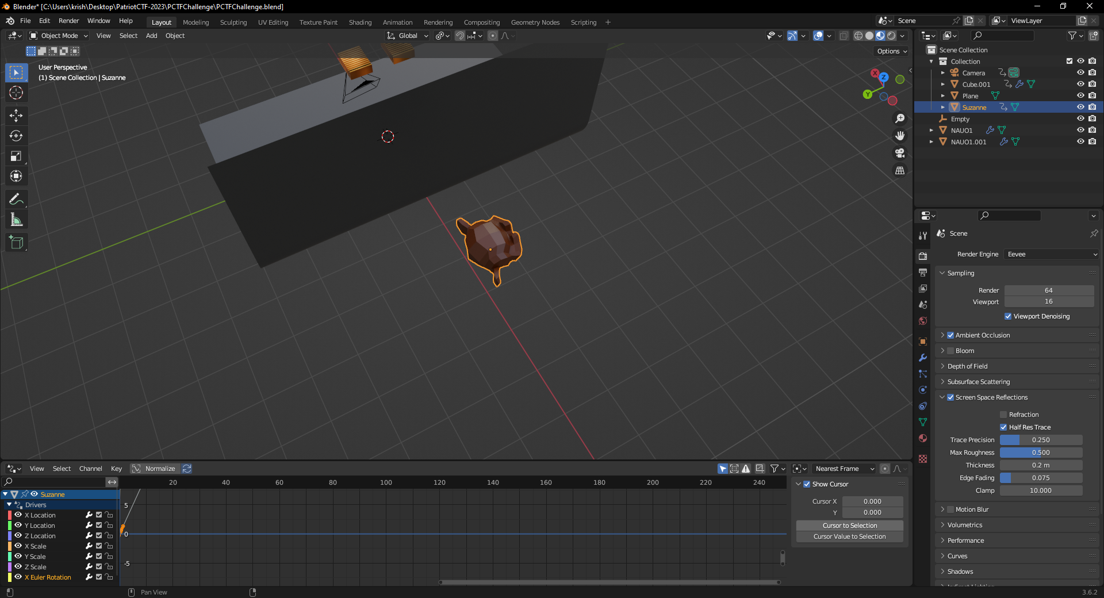This screenshot has height=598, width=1104.
Task: Click Cursor to Selection button
Action: (x=849, y=526)
